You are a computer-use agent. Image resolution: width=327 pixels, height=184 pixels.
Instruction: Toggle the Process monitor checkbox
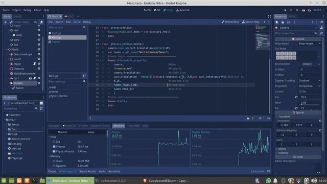(54, 147)
